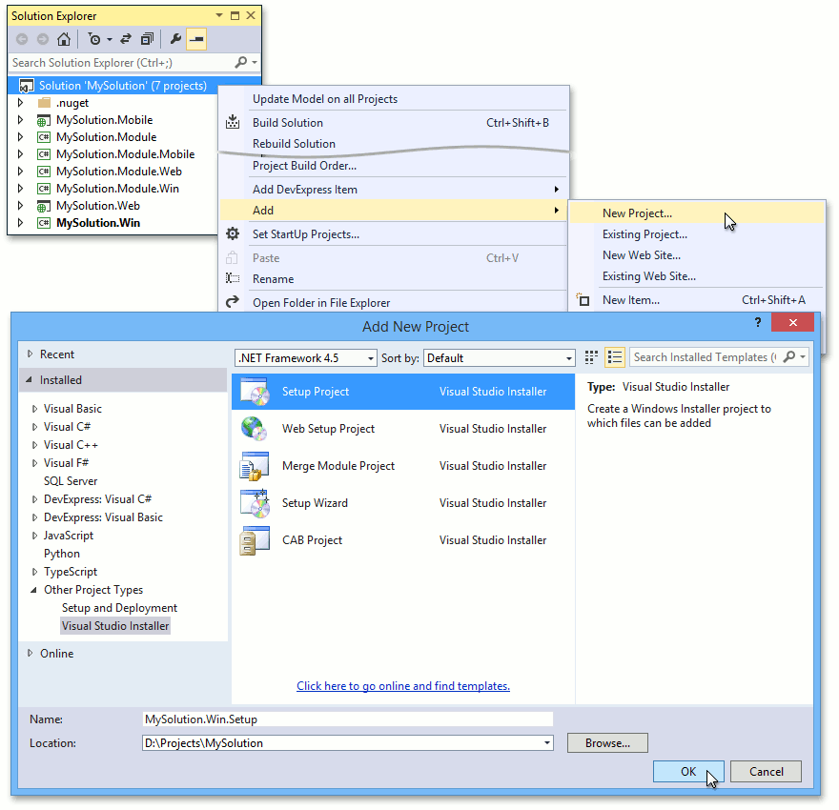Expand the .nuget folder node
This screenshot has height=810, width=839.
click(20, 103)
